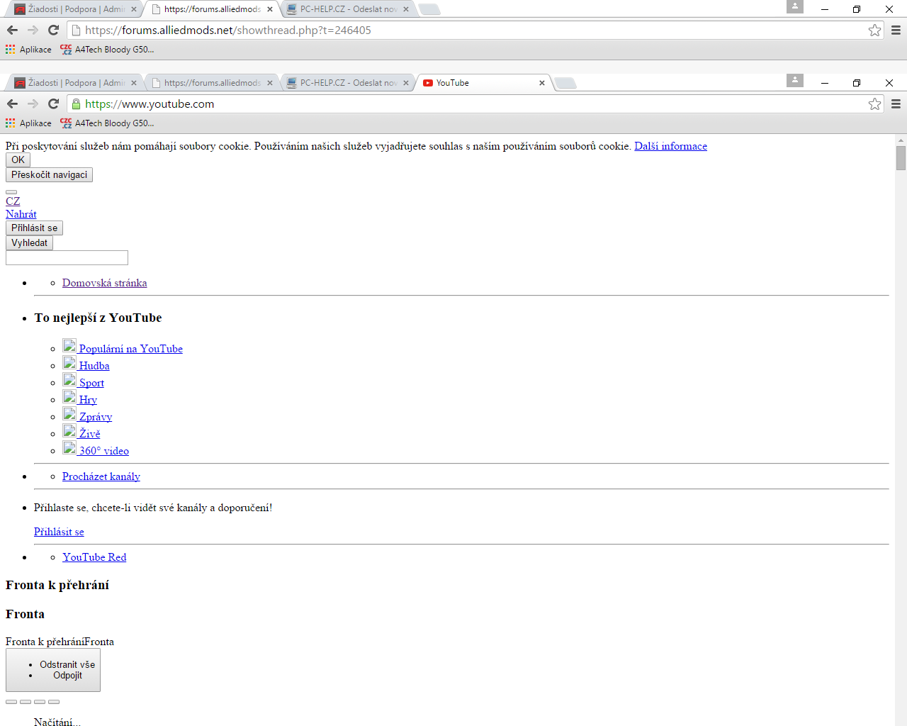Accept cookies with the OK button
The width and height of the screenshot is (907, 726).
point(18,160)
